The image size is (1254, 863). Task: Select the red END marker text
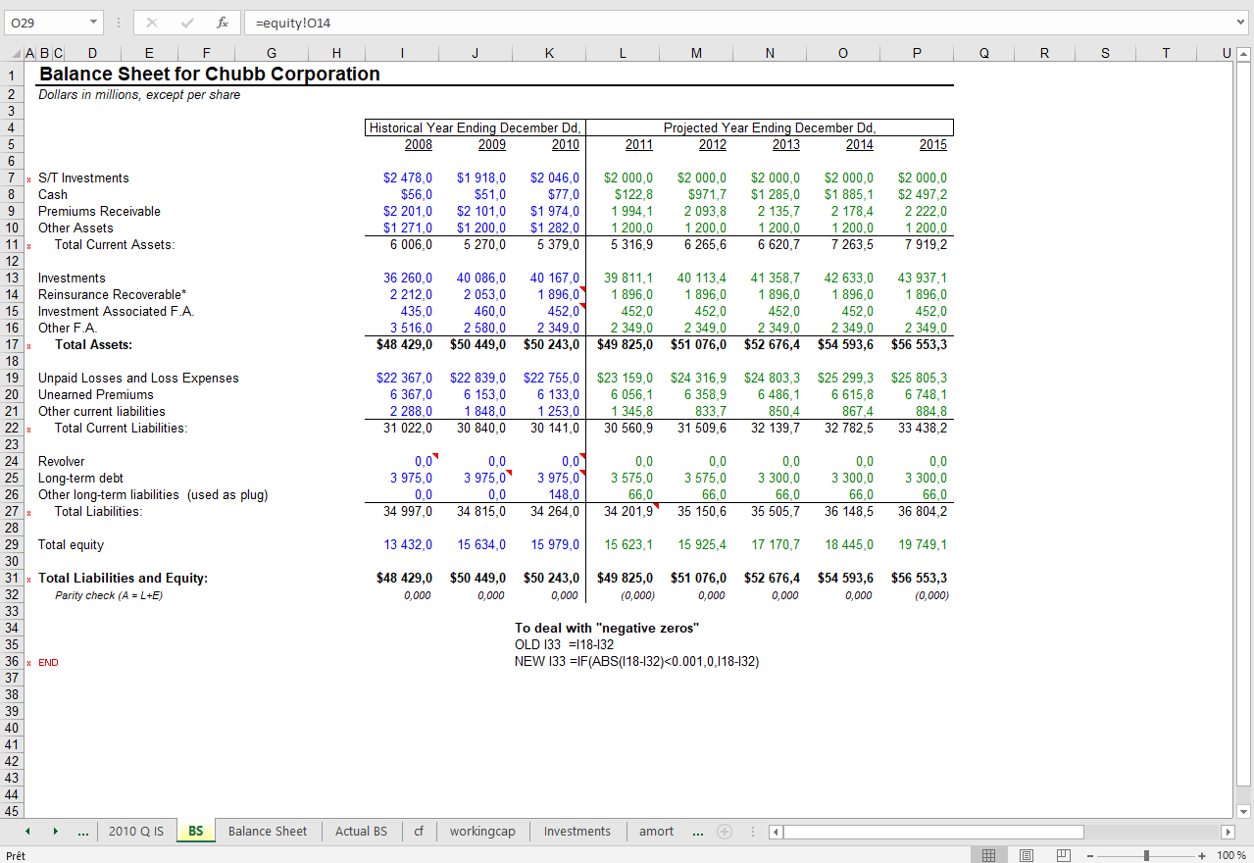pyautogui.click(x=48, y=662)
